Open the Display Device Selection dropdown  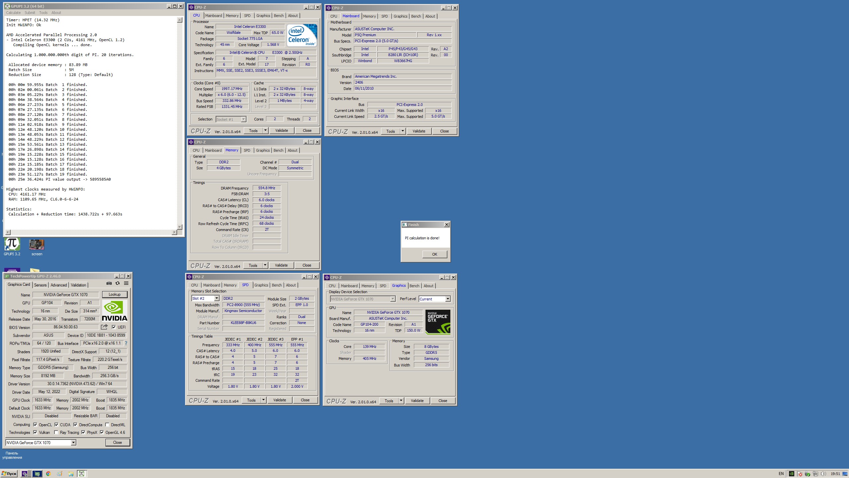point(362,299)
